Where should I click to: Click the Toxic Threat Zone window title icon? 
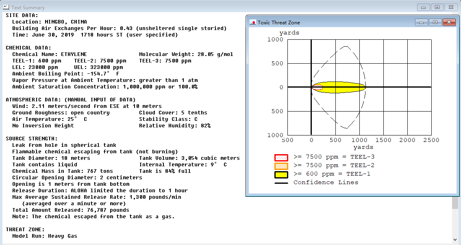[x=252, y=22]
